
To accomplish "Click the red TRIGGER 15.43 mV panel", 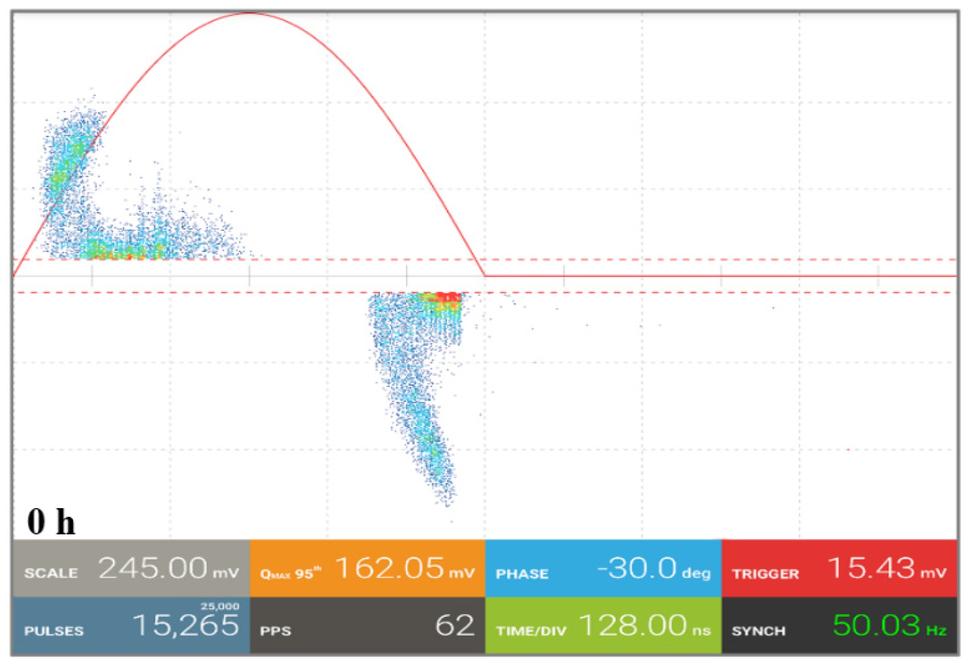I will click(839, 568).
